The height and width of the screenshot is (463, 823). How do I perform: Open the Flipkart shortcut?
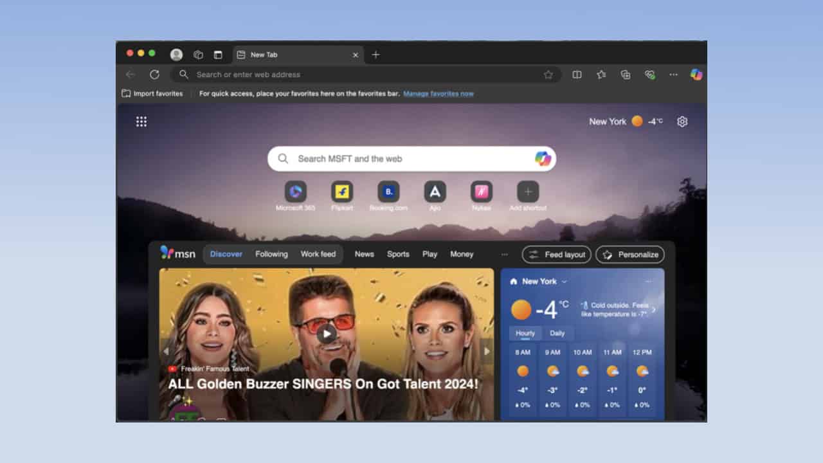(342, 196)
